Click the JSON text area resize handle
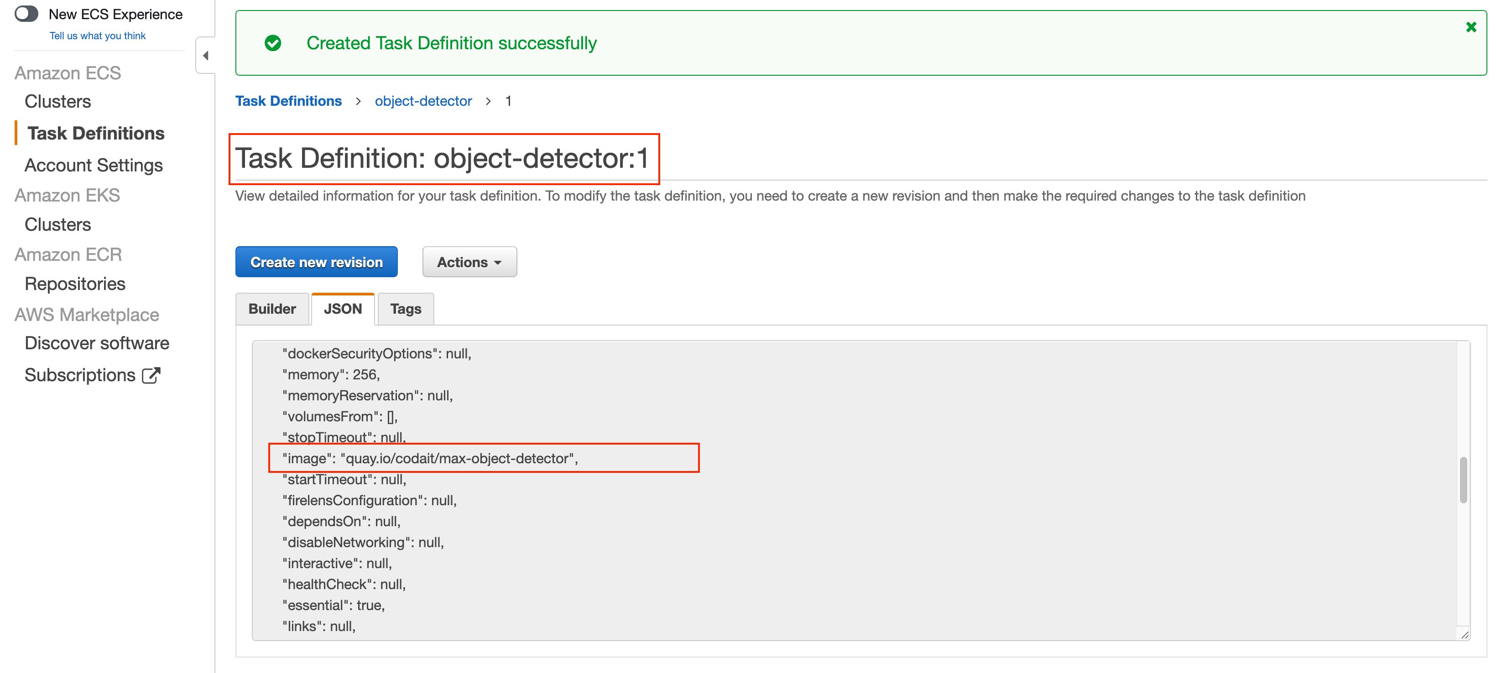This screenshot has height=673, width=1512. [1465, 634]
